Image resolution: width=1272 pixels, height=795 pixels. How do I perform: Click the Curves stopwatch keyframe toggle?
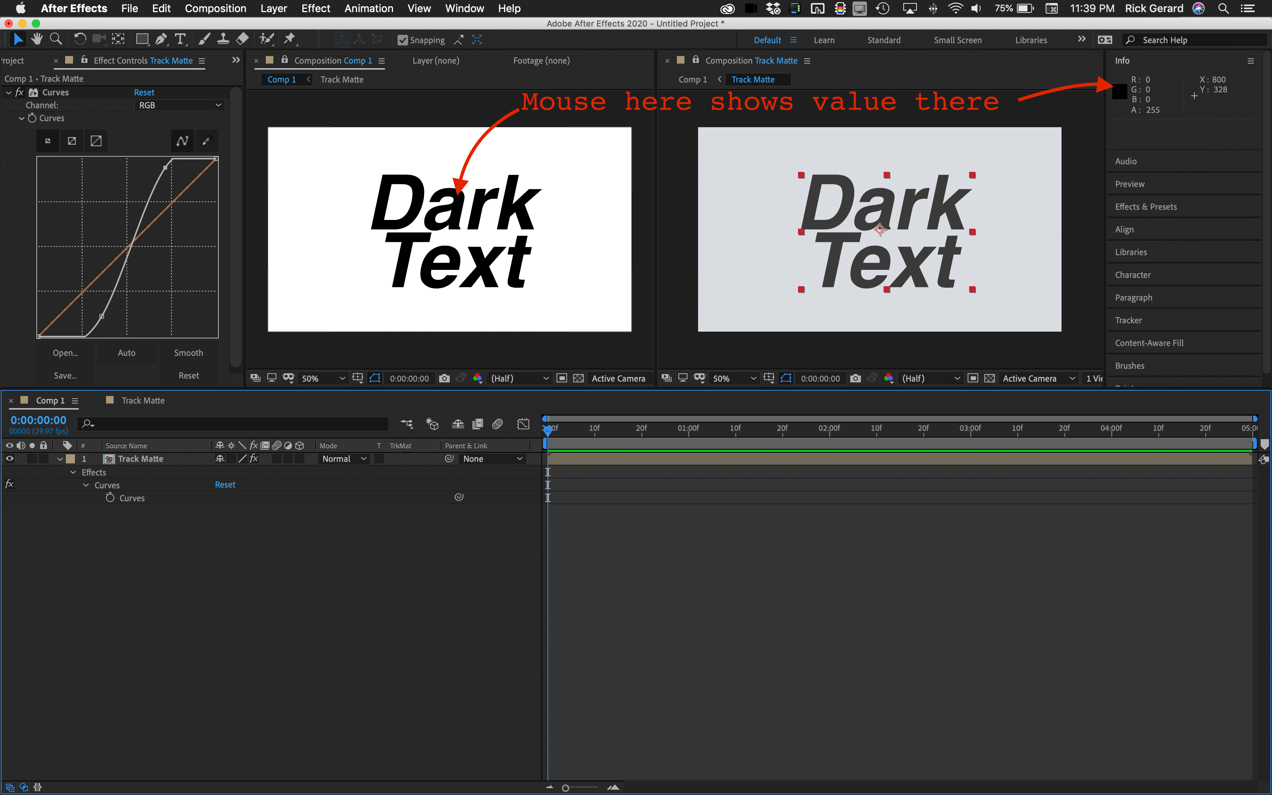point(111,497)
